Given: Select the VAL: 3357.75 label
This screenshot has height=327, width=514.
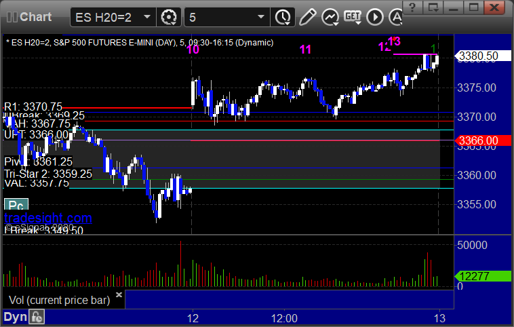Looking at the screenshot, I should (37, 182).
